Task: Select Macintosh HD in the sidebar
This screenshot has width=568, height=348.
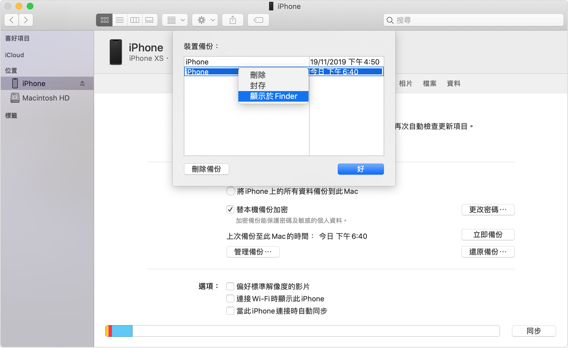Action: [47, 98]
